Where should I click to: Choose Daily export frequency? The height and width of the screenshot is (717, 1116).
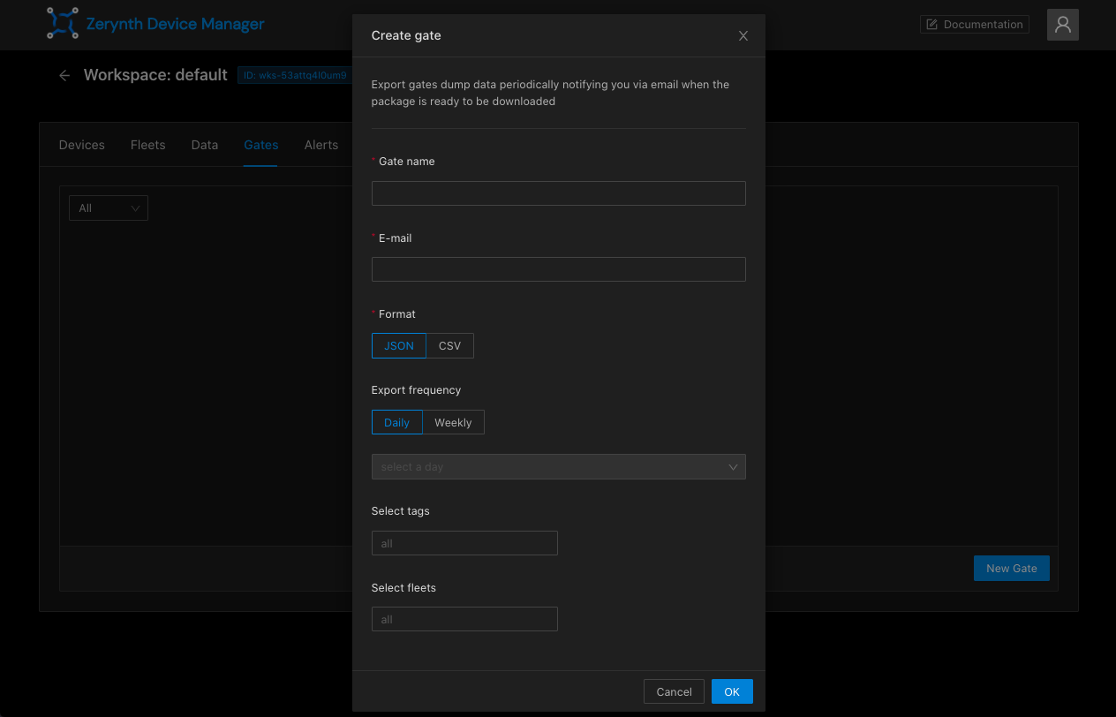pyautogui.click(x=397, y=423)
